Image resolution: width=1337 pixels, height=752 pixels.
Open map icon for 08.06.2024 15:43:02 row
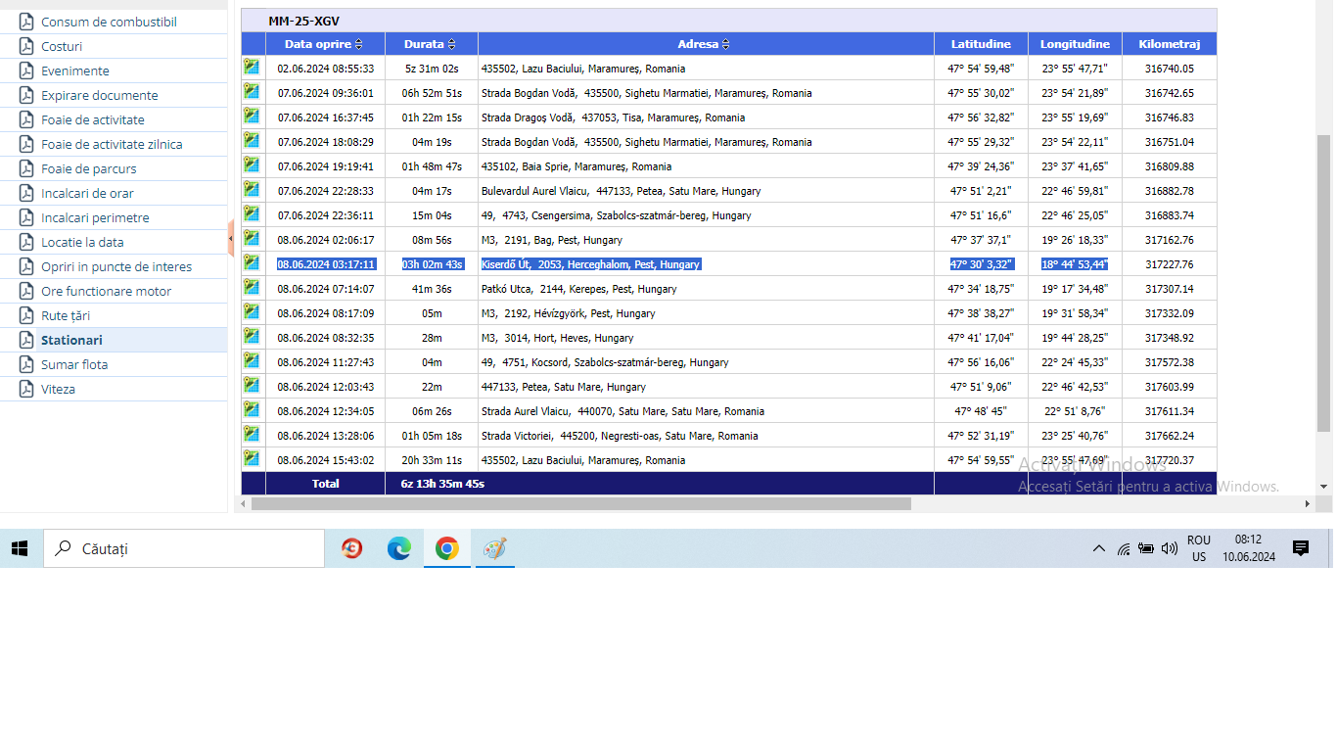pyautogui.click(x=253, y=458)
